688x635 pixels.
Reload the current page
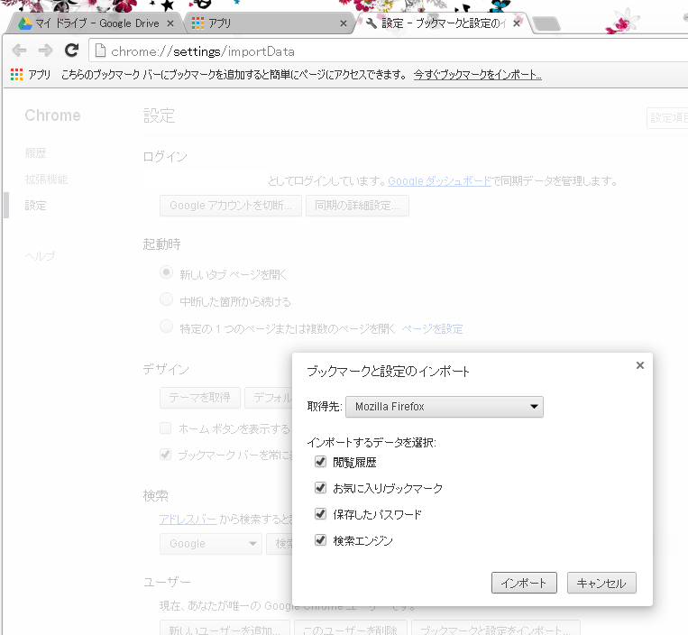click(71, 51)
